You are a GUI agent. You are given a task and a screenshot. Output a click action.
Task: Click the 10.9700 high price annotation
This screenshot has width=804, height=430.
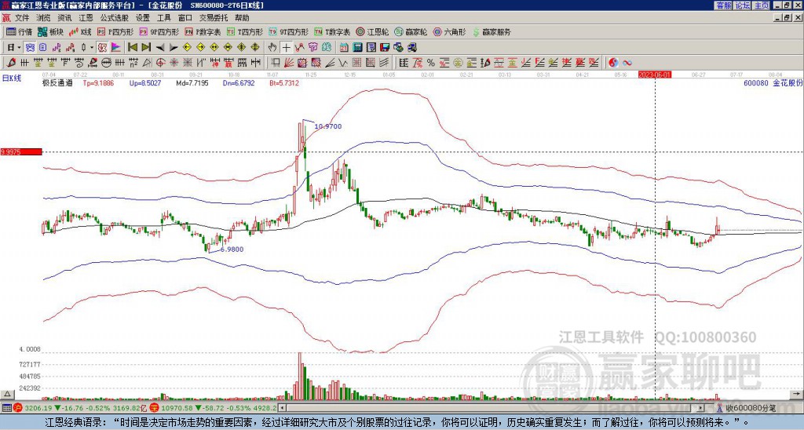click(x=328, y=126)
